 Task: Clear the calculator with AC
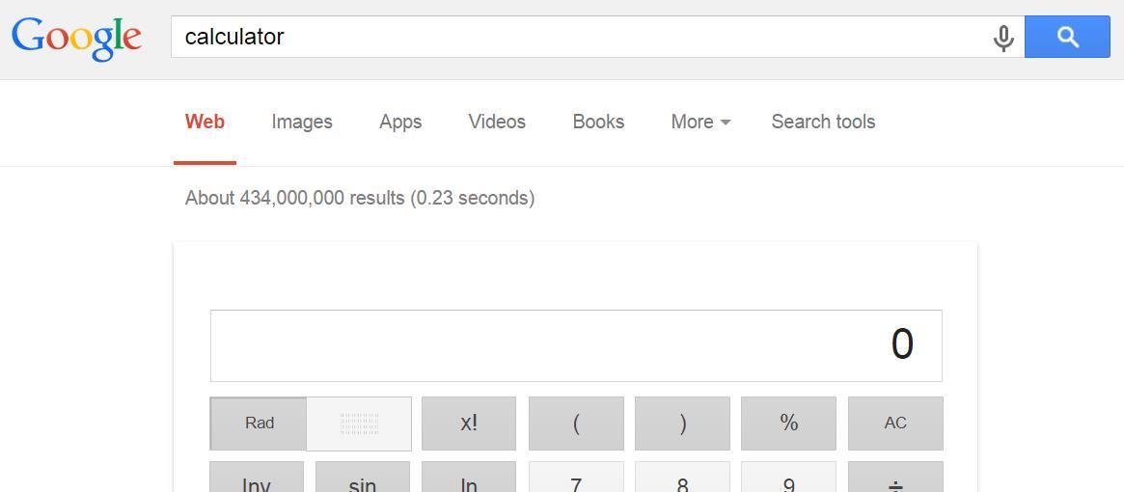click(x=895, y=424)
